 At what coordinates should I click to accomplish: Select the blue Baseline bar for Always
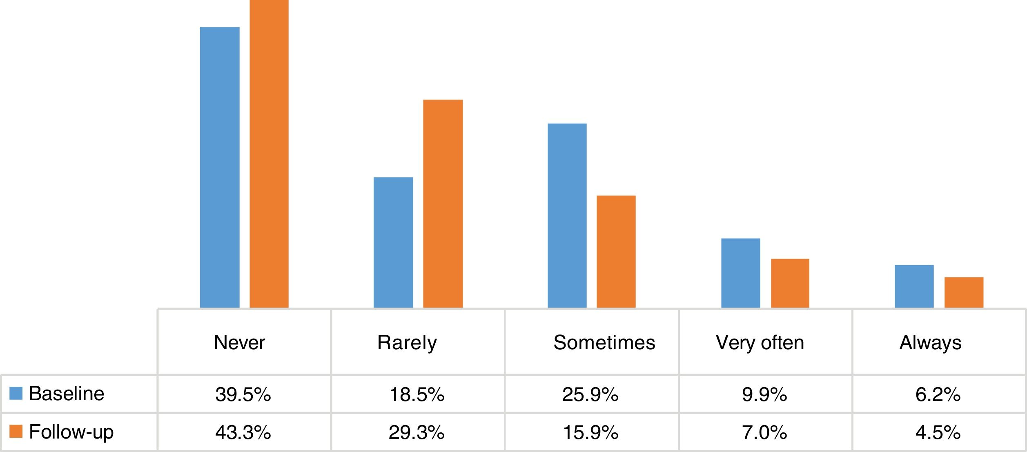pos(914,286)
